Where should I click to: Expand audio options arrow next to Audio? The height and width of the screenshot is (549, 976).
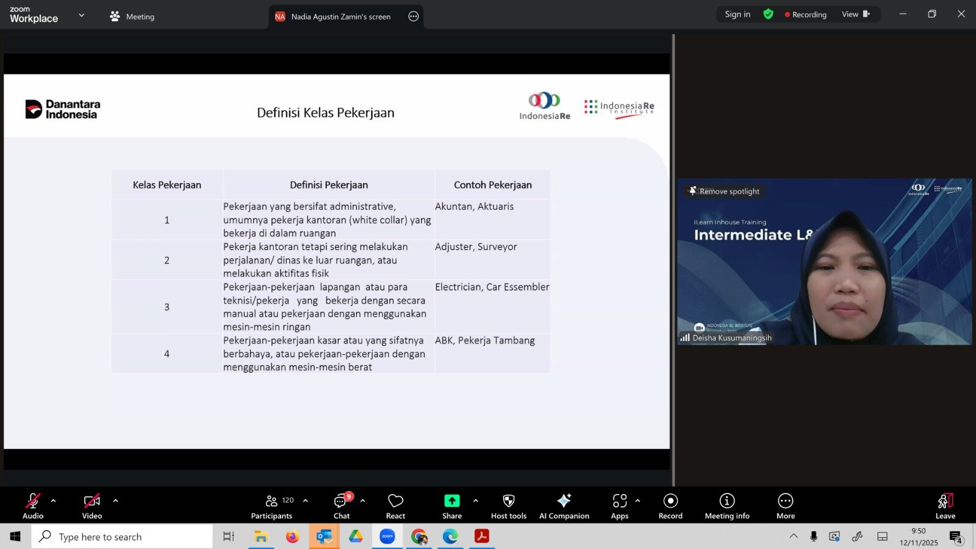tap(54, 501)
